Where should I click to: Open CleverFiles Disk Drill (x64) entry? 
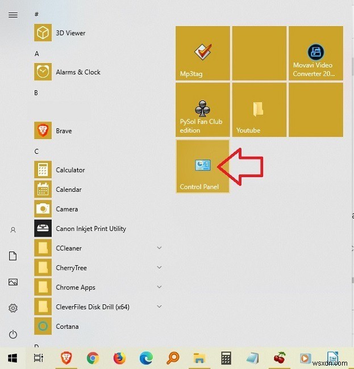[98, 307]
